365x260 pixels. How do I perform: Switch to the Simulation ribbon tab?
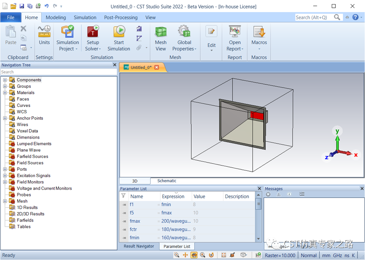point(85,18)
